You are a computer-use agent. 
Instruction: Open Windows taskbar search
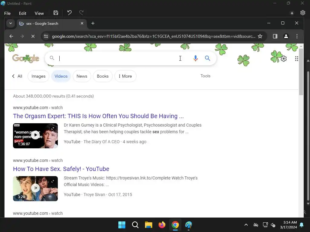(135, 225)
